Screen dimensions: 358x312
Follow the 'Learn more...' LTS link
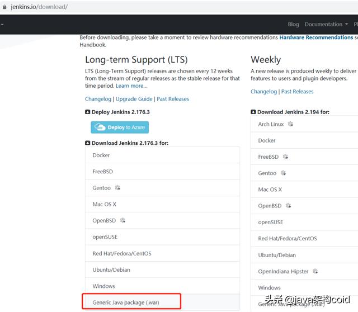131,86
